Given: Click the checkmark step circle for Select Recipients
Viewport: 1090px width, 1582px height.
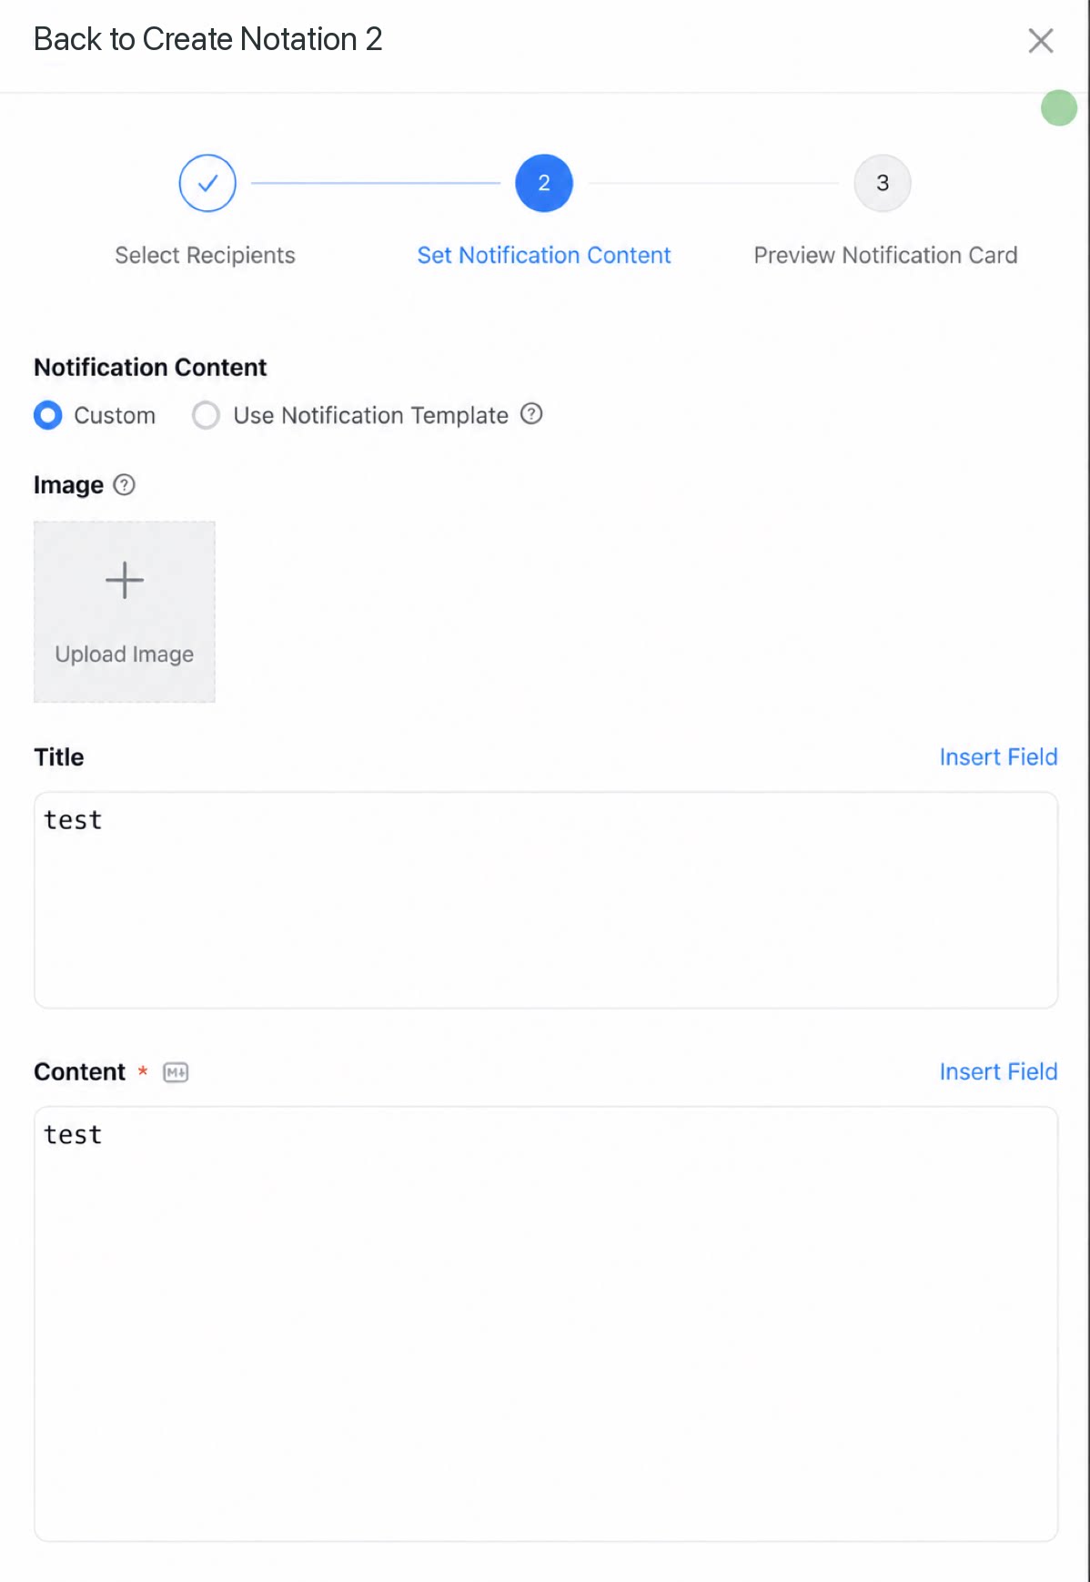Looking at the screenshot, I should (207, 183).
